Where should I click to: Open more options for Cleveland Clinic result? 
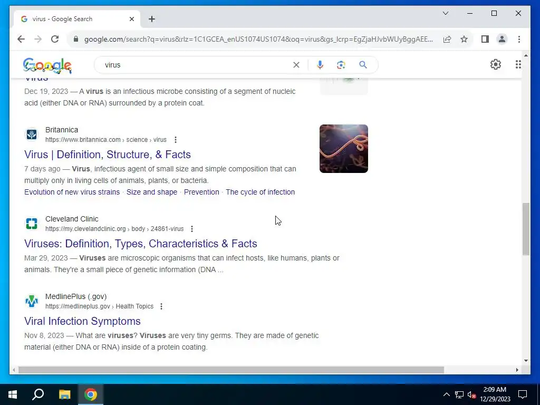192,229
